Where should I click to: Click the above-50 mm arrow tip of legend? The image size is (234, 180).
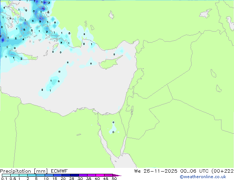point(117,175)
